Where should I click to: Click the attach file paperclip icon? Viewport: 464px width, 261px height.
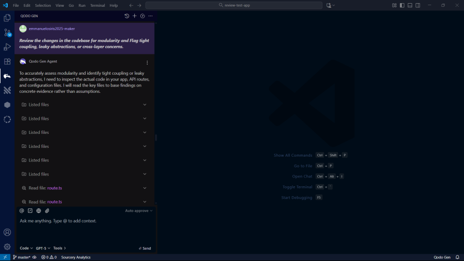click(47, 211)
